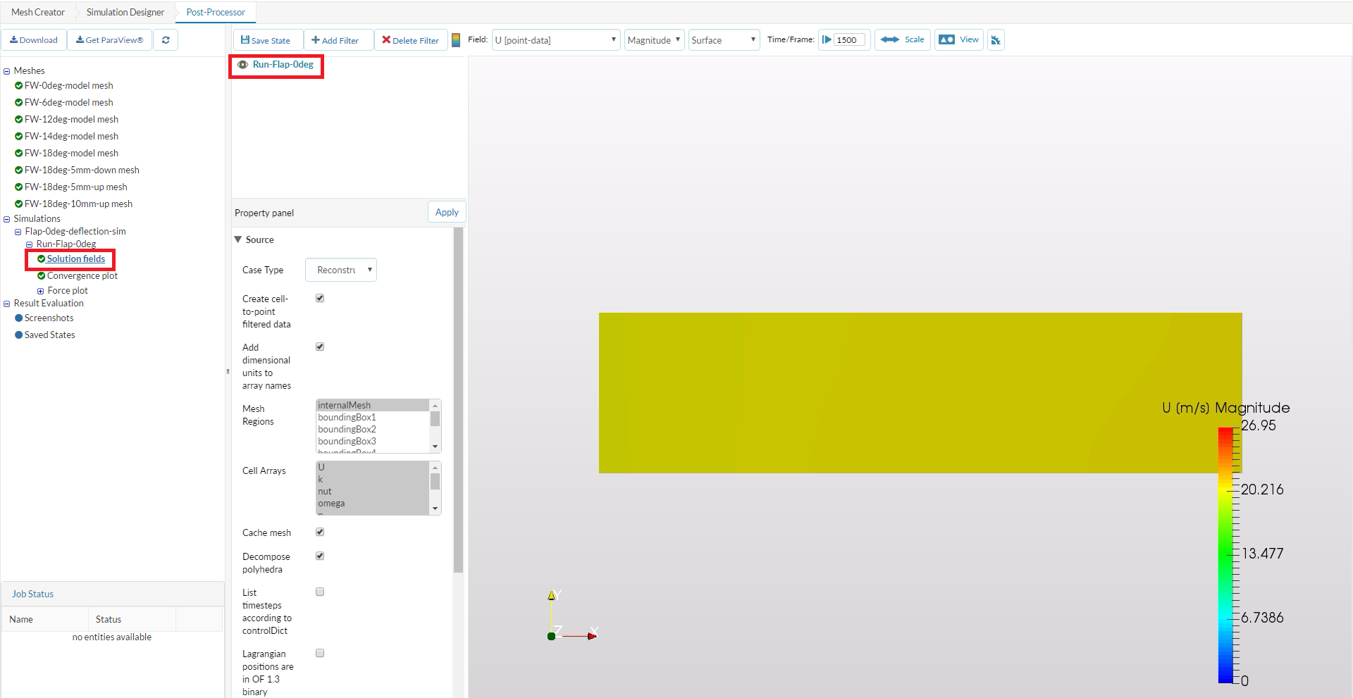
Task: Click Mesh Regions list scroll-down arrow
Action: tap(435, 447)
